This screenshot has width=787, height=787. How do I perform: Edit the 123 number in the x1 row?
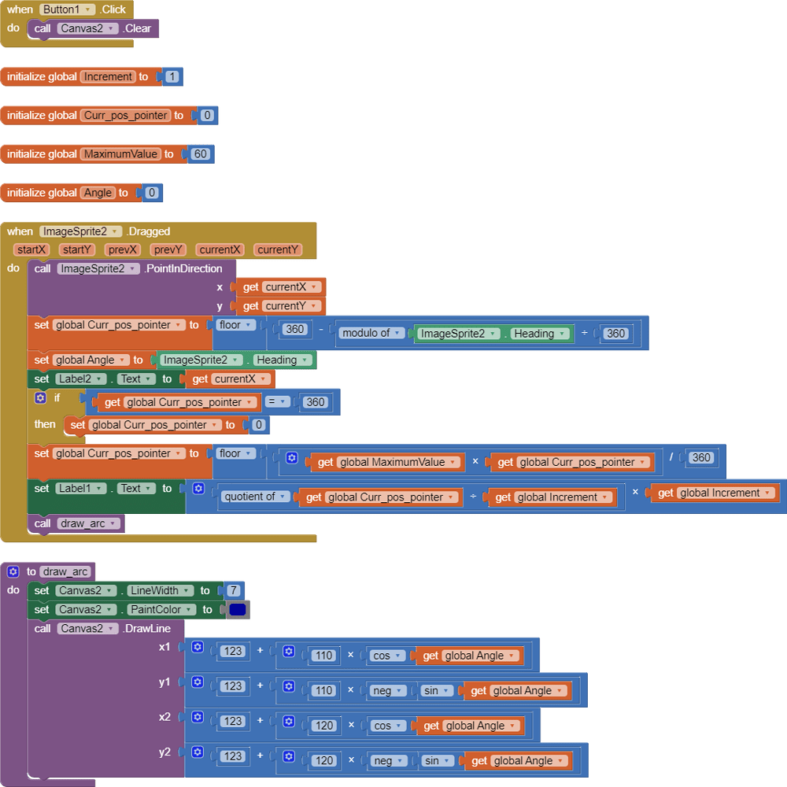233,652
